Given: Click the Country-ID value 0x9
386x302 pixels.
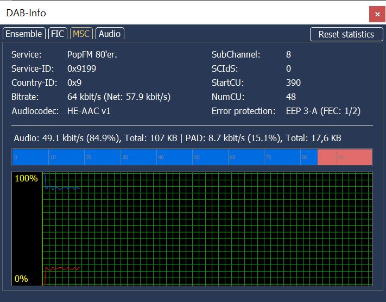Looking at the screenshot, I should (74, 83).
